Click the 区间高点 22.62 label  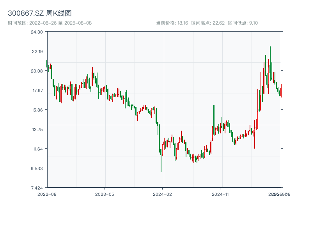pos(208,23)
